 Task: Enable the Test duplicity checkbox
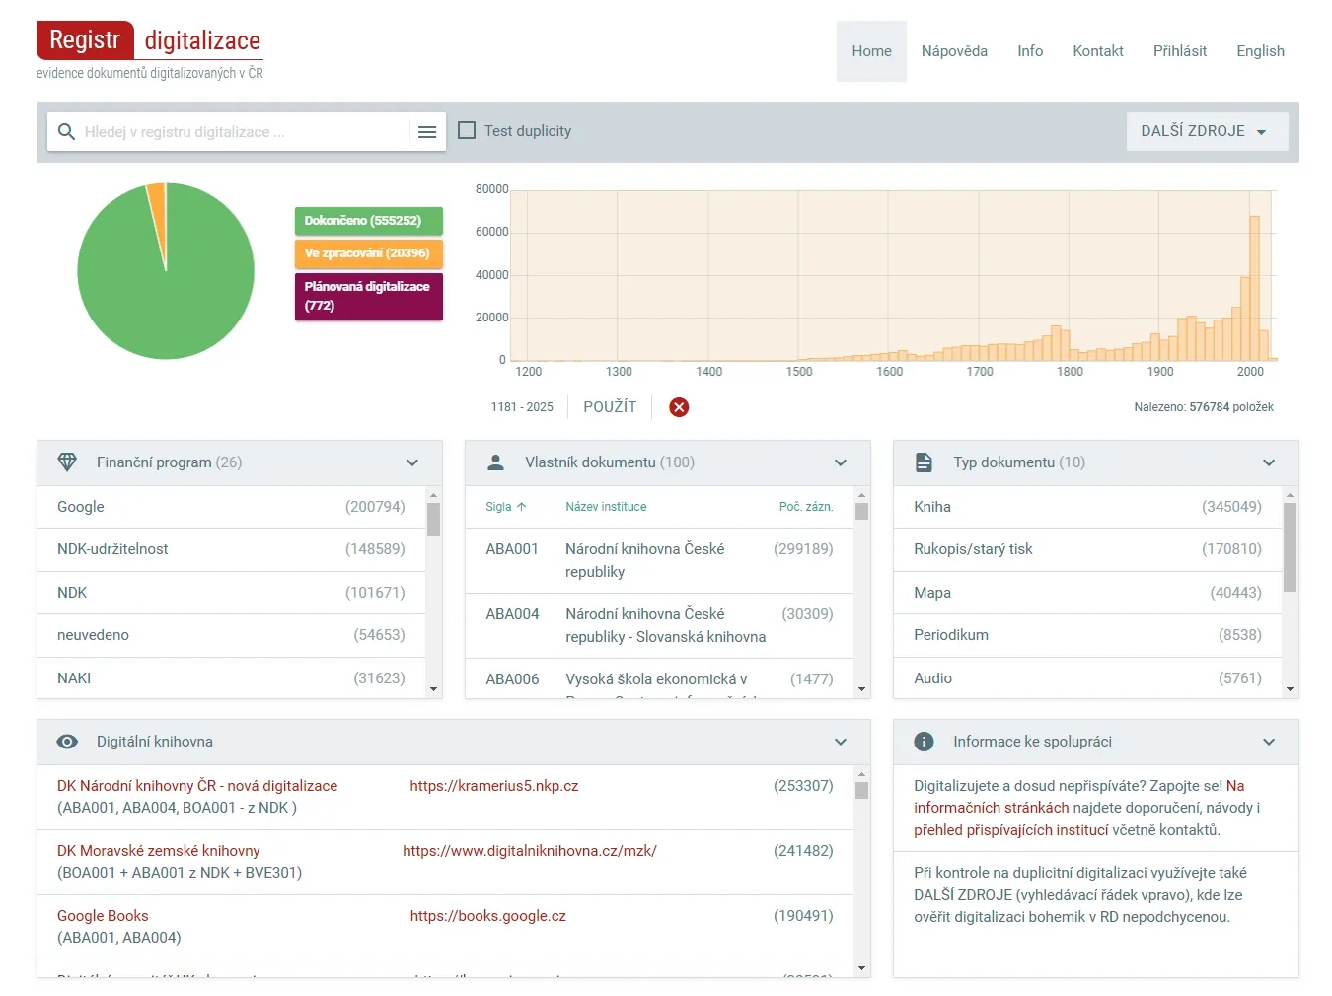468,131
